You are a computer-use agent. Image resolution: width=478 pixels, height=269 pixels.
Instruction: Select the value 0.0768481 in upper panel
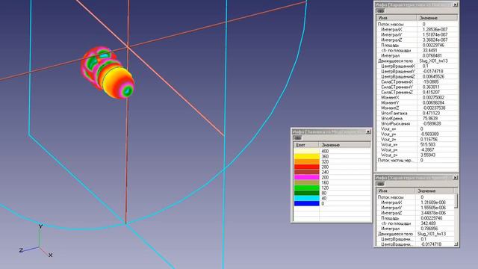432,55
